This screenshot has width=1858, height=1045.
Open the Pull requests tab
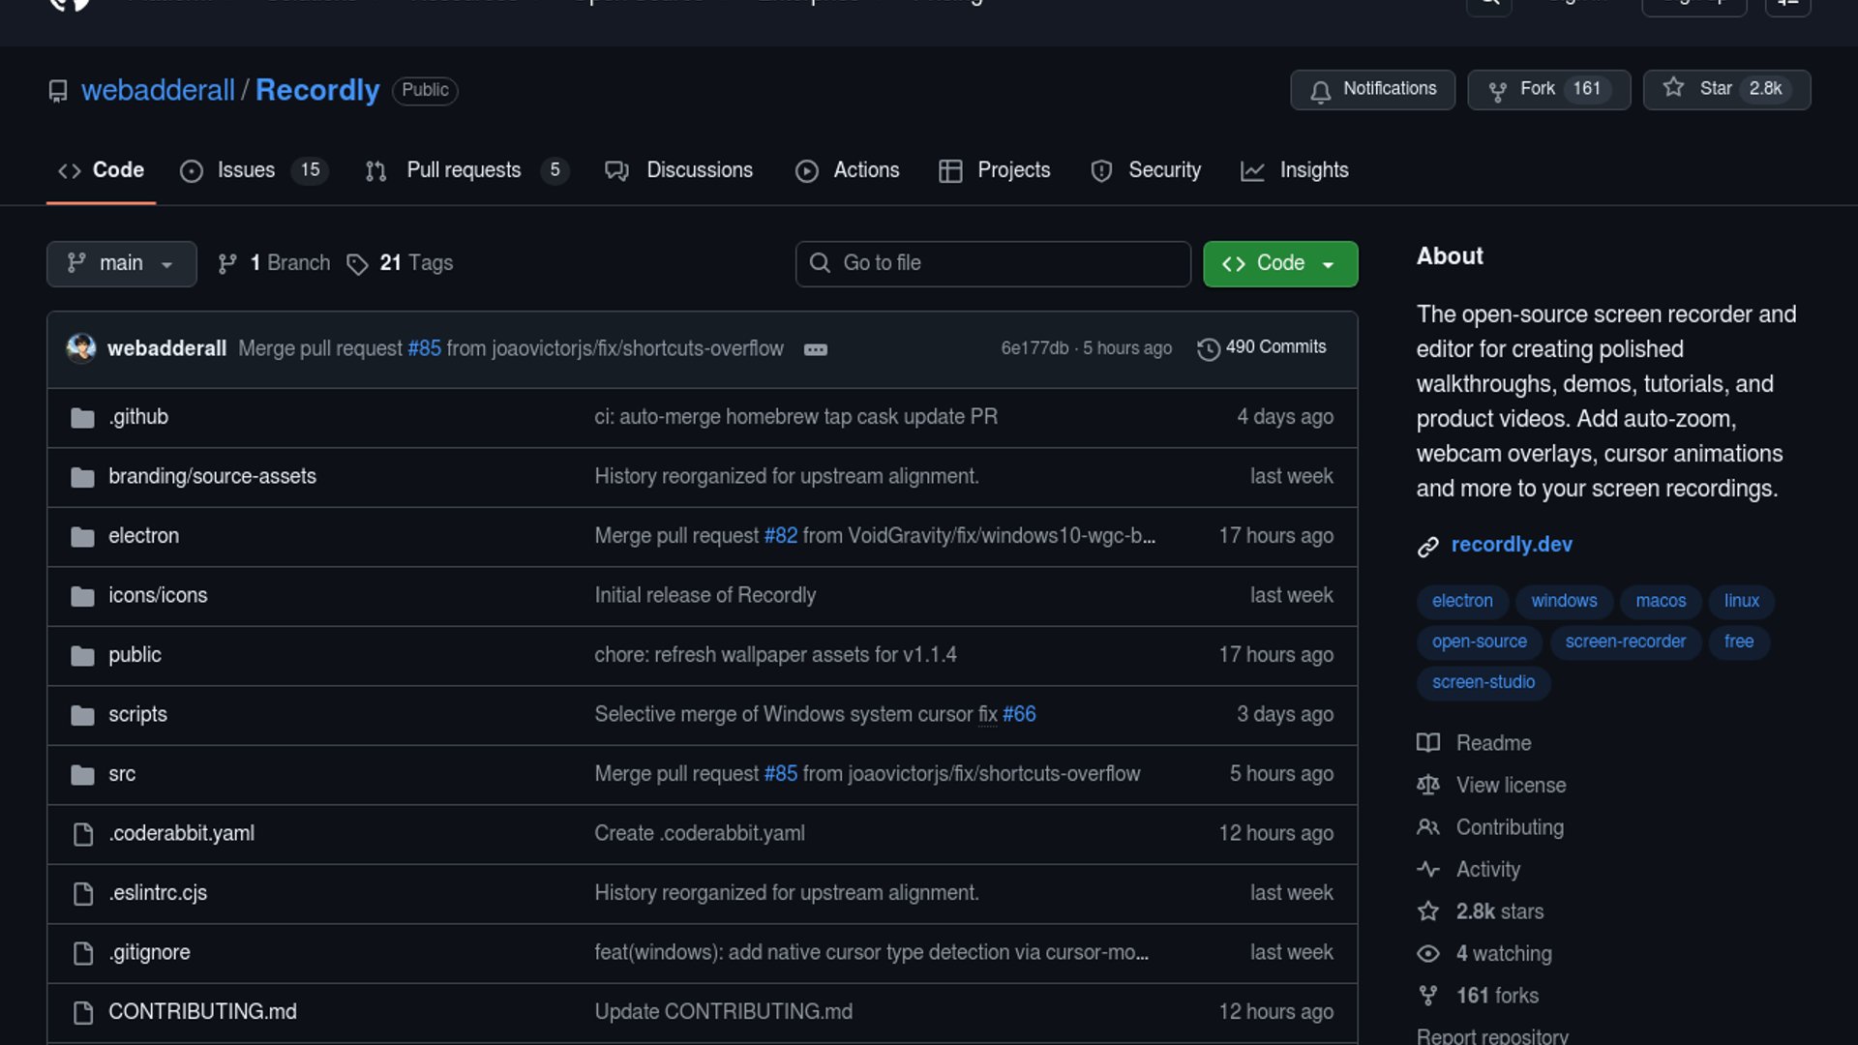point(464,170)
